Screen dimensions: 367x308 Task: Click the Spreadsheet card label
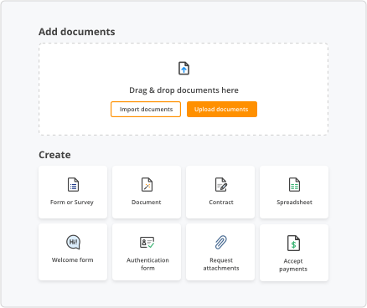[294, 203]
